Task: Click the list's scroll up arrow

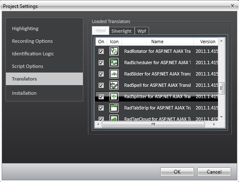Action: [221, 41]
